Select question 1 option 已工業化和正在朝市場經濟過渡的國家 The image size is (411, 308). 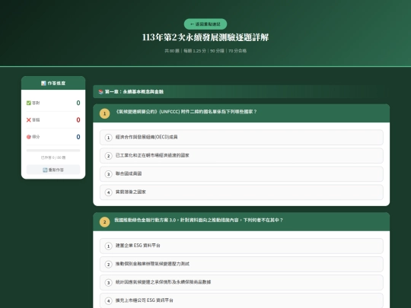[241, 156]
